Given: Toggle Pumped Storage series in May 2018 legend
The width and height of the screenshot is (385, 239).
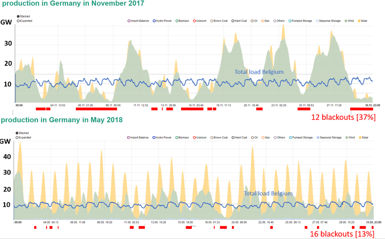Looking at the screenshot, I should (301, 137).
